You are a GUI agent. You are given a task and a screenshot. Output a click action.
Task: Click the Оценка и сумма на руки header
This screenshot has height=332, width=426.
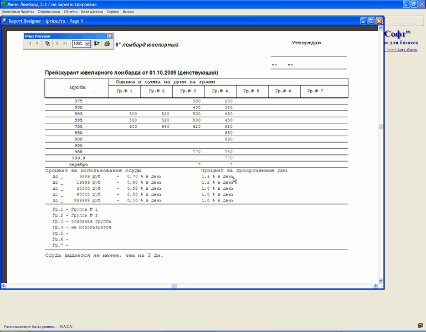tap(166, 82)
